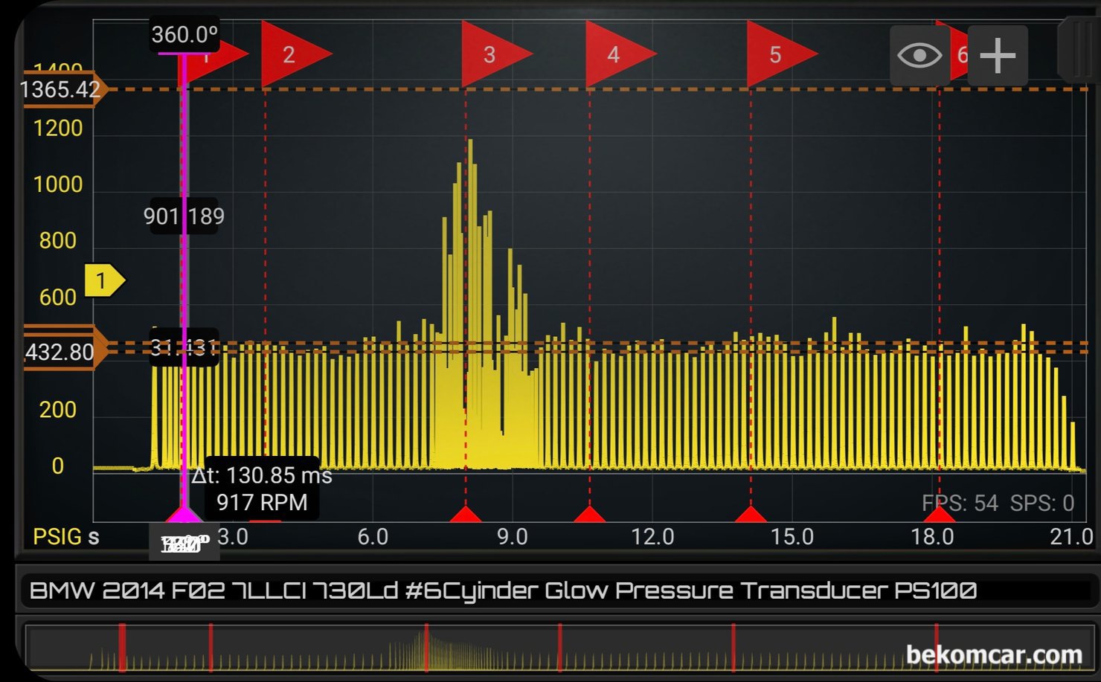Click the 1365.42 upper cursor handle
This screenshot has width=1101, height=682.
(65, 89)
